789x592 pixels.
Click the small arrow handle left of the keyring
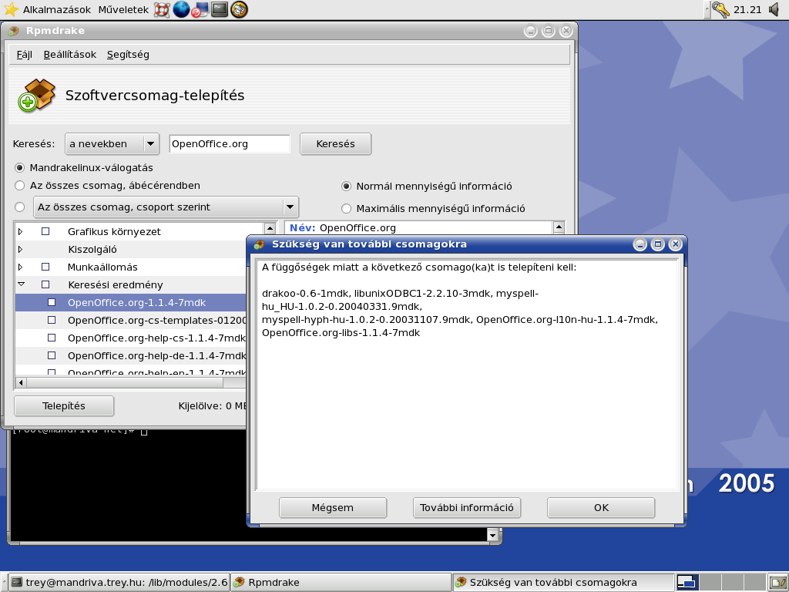[707, 9]
